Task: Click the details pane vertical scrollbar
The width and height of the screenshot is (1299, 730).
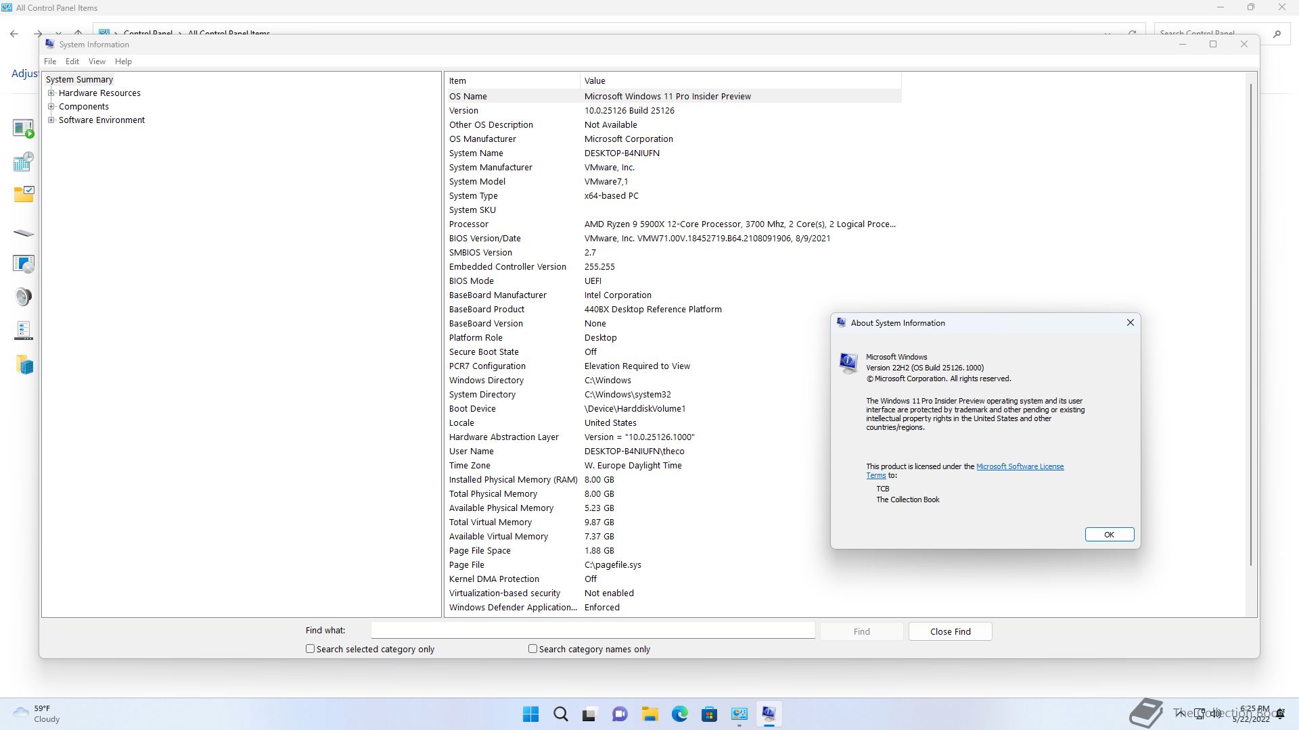Action: pyautogui.click(x=1251, y=324)
